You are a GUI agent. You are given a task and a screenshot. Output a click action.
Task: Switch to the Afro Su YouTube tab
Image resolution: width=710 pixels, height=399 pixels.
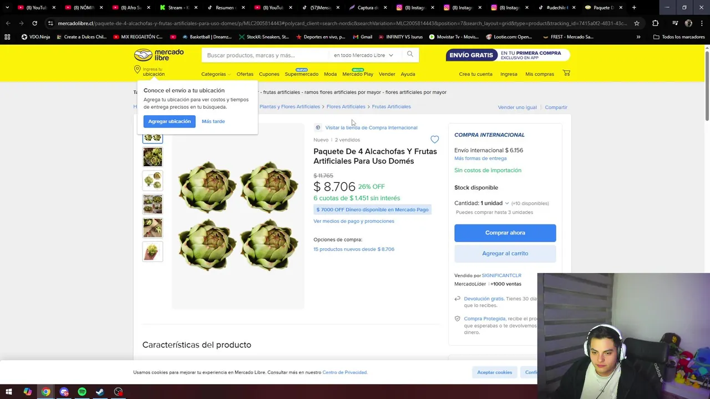(131, 8)
